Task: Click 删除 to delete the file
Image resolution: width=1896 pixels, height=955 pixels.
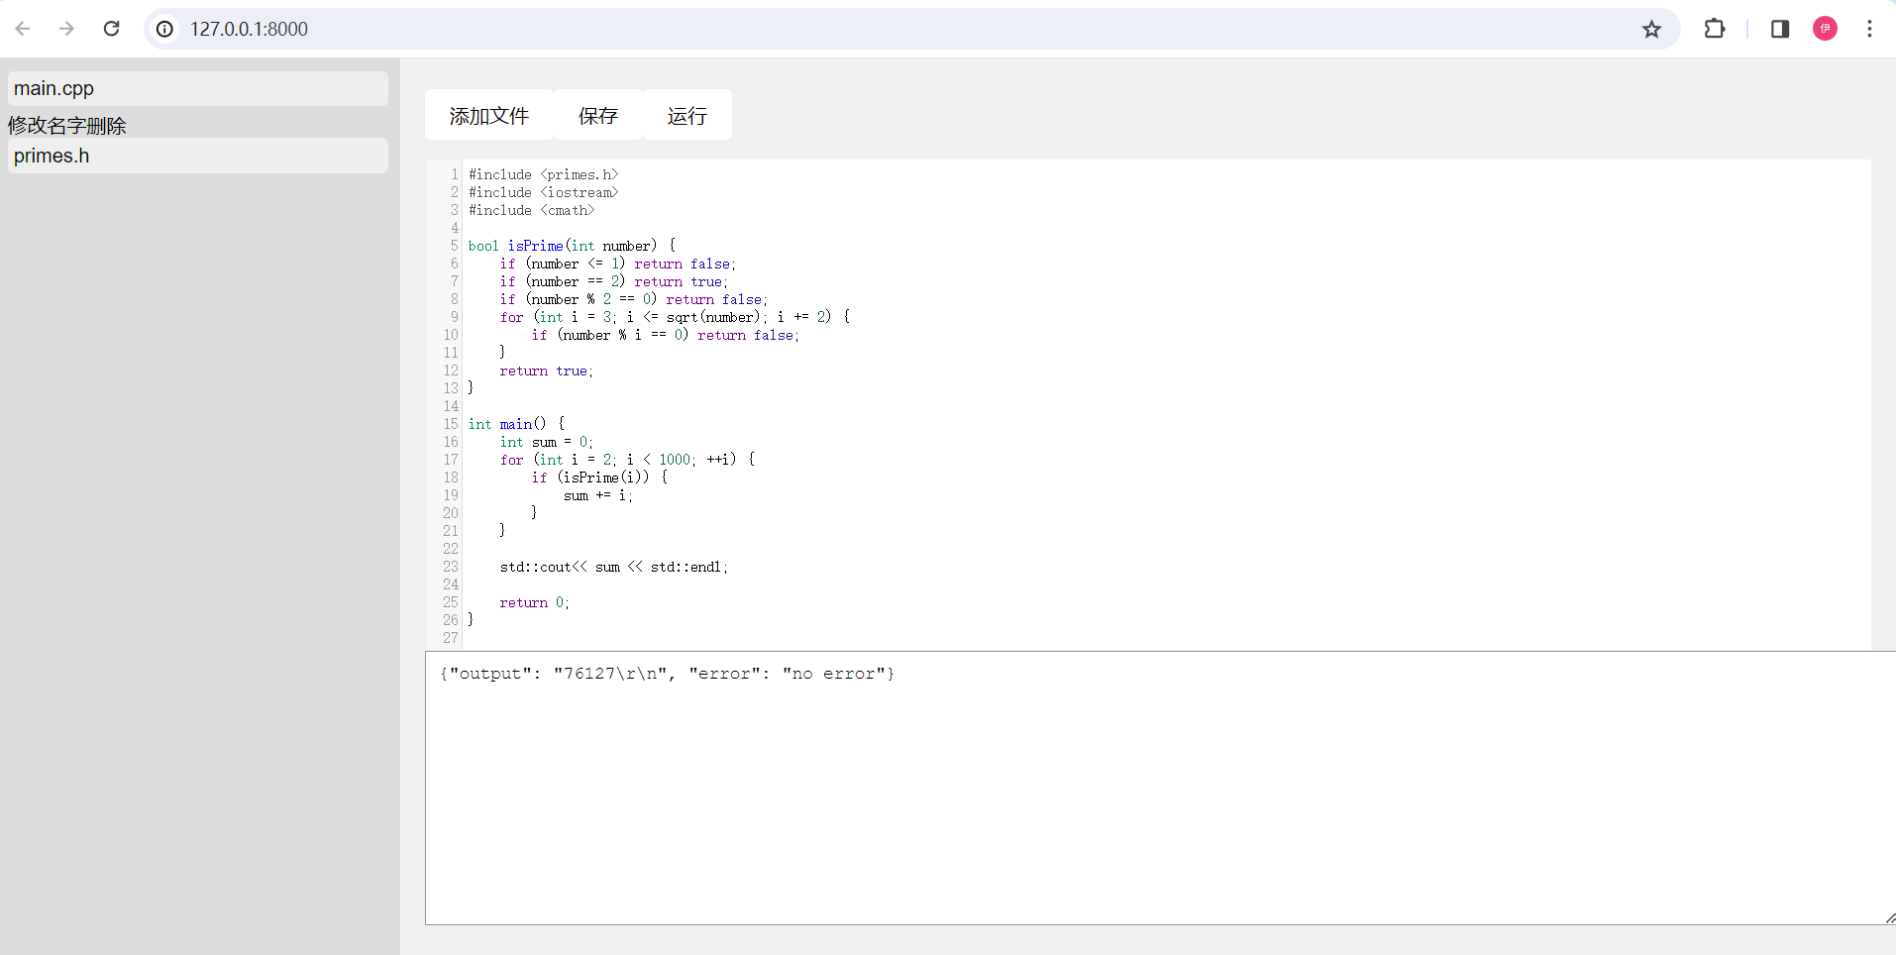Action: (x=107, y=126)
